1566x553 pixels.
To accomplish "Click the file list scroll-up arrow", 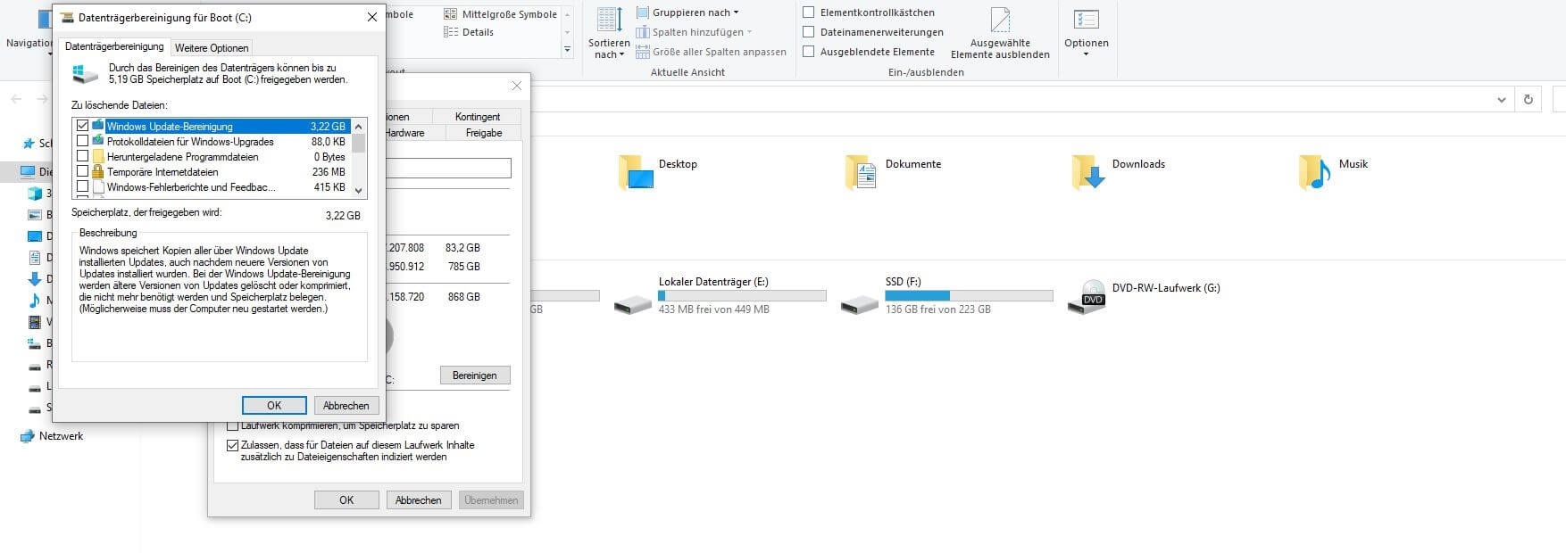I will coord(359,126).
